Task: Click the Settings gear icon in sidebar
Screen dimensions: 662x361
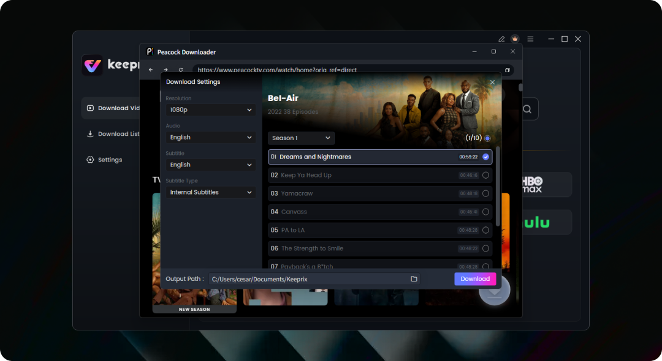Action: pyautogui.click(x=90, y=160)
